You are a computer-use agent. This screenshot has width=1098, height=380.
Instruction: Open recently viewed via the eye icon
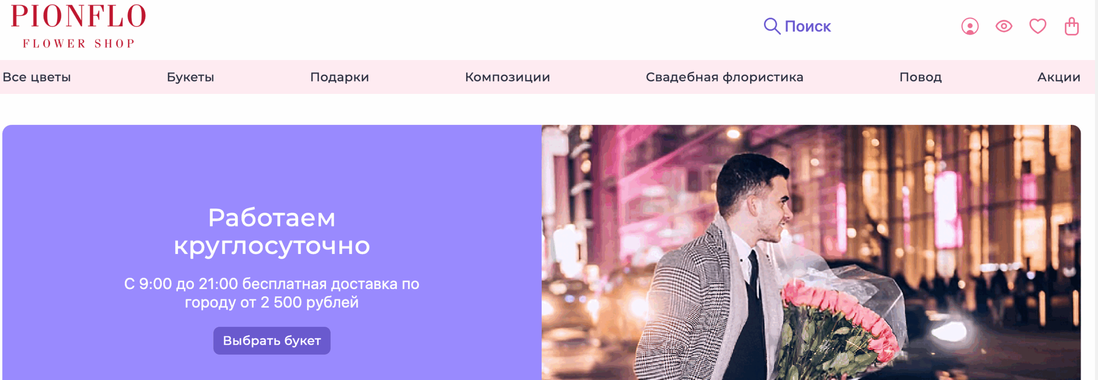point(1004,27)
